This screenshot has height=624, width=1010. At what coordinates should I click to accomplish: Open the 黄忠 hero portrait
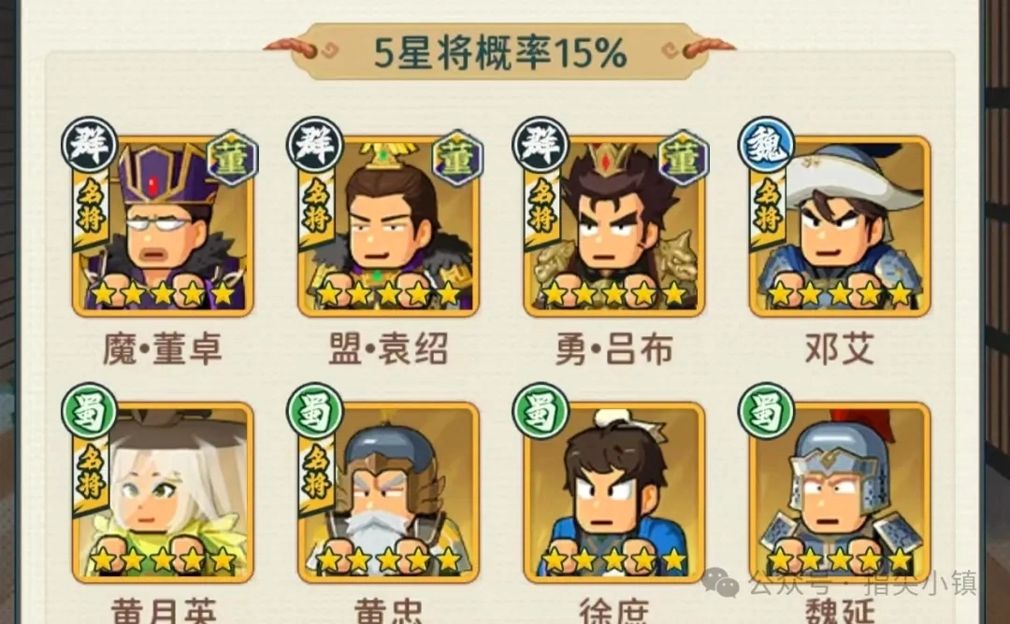[388, 493]
